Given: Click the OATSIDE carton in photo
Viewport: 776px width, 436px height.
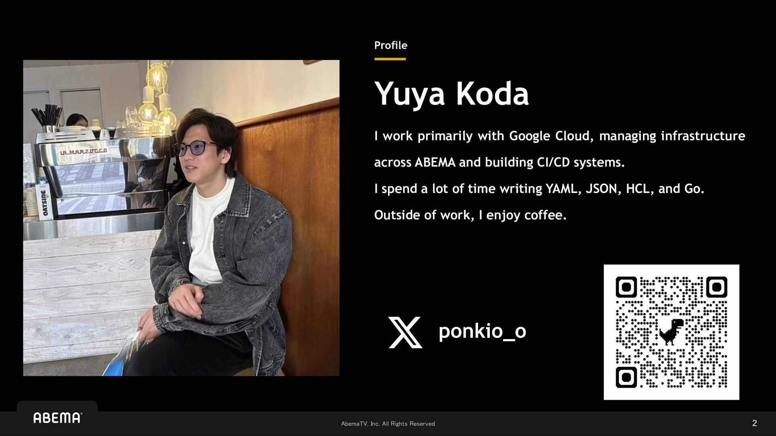Looking at the screenshot, I should 44,202.
